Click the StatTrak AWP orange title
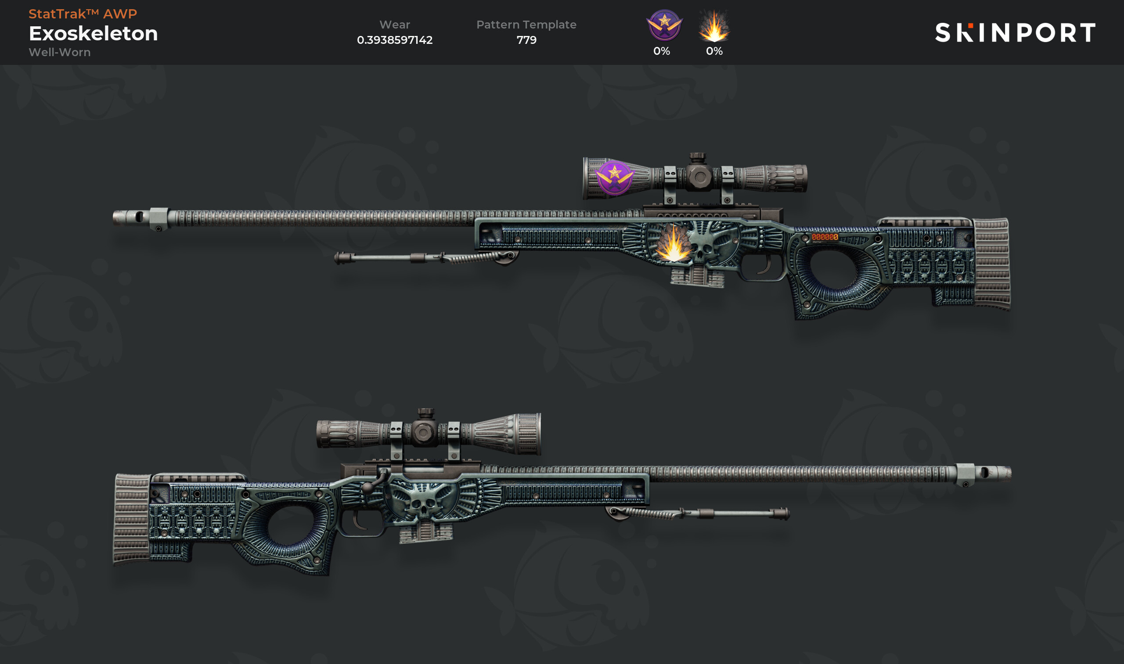This screenshot has width=1124, height=664. (x=83, y=14)
